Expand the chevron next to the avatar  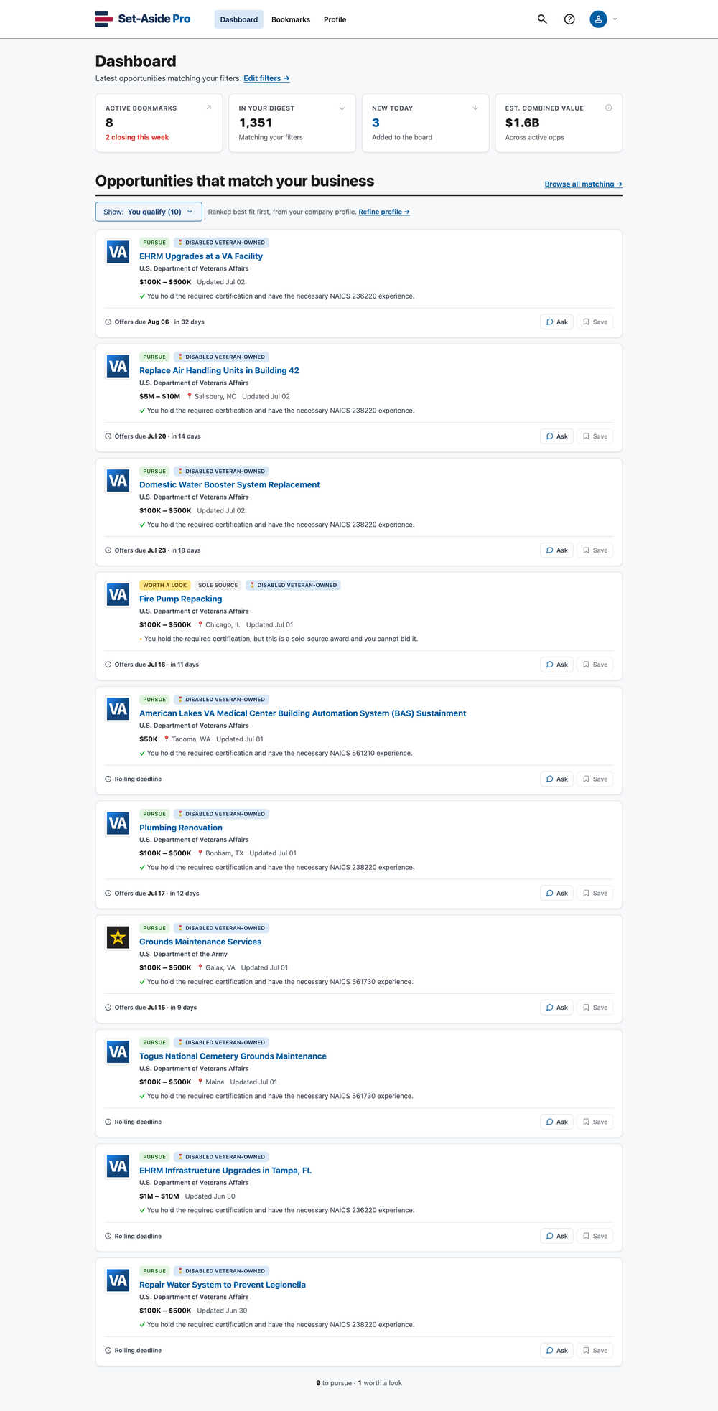coord(615,19)
